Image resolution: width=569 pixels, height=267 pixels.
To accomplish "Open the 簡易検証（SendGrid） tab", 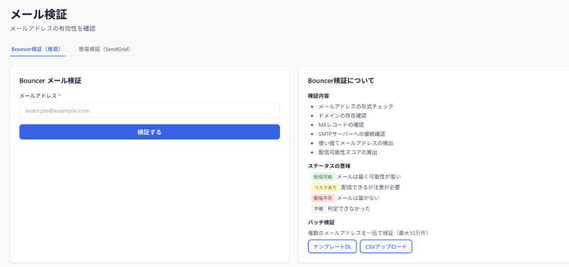I will 105,49.
